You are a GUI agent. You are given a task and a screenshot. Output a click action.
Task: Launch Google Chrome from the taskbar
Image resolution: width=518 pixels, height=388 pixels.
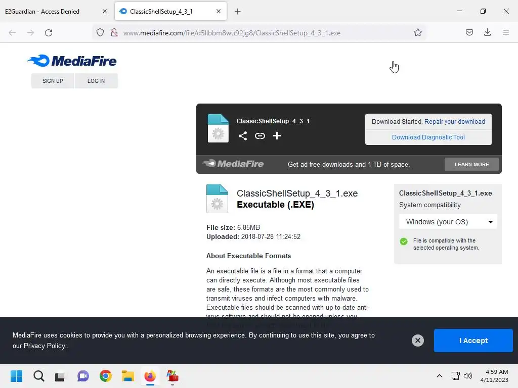point(105,376)
